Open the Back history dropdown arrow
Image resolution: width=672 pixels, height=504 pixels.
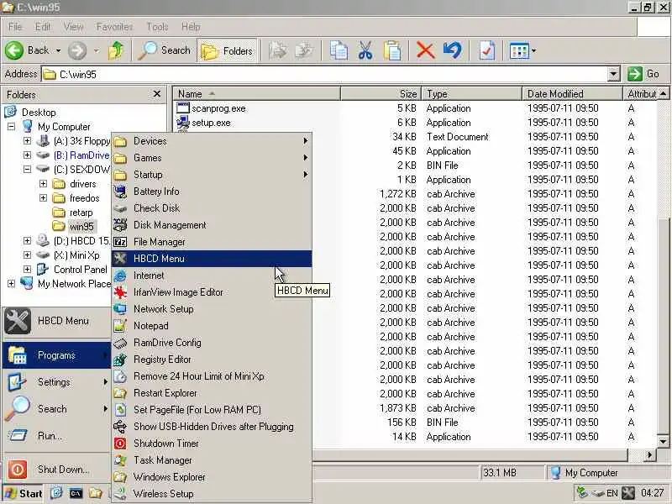58,50
